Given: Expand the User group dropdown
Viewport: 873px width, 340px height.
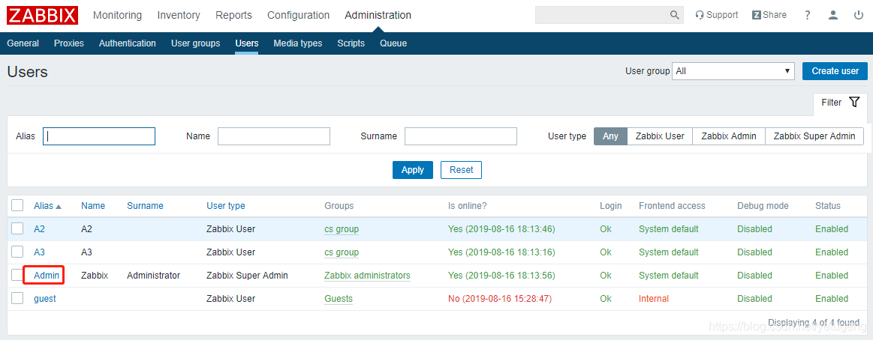Looking at the screenshot, I should 733,71.
